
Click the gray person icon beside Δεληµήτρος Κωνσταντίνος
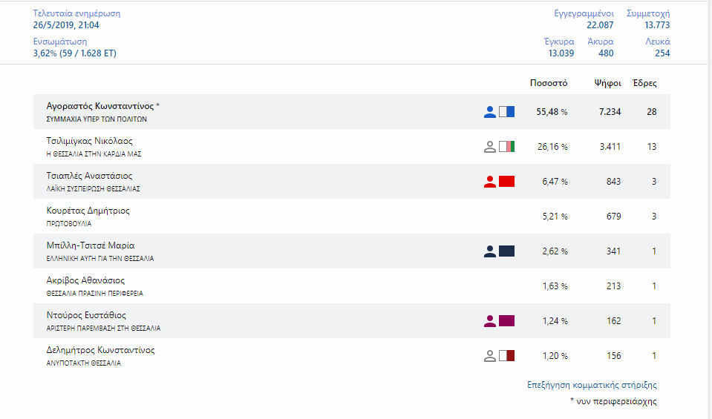489,356
